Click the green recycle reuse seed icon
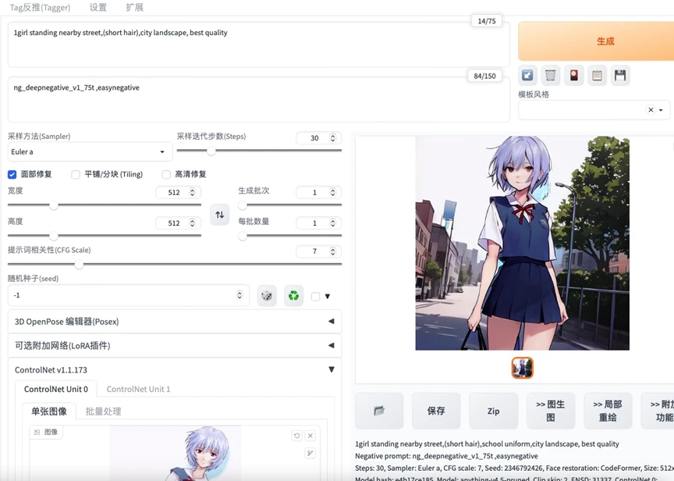674x481 pixels. [x=293, y=296]
